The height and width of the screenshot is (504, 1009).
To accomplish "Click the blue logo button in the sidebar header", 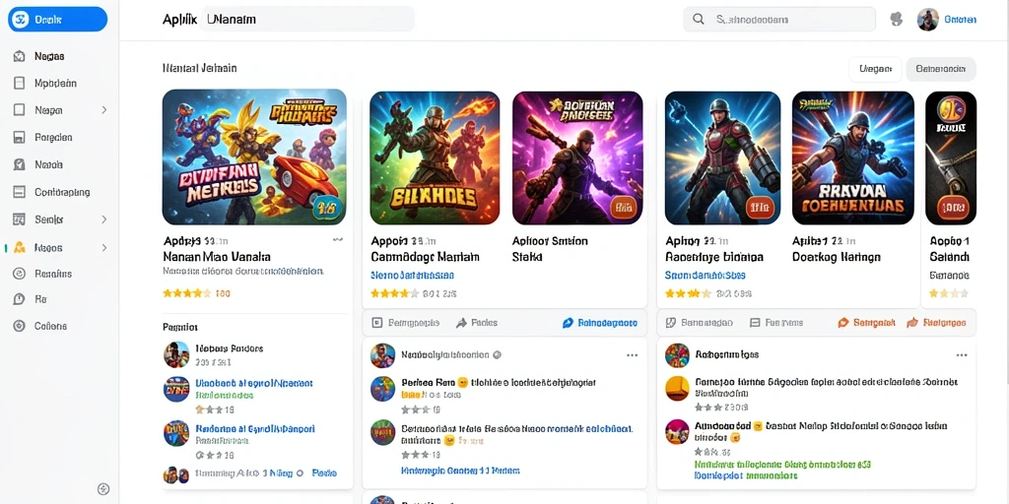I will coord(57,20).
